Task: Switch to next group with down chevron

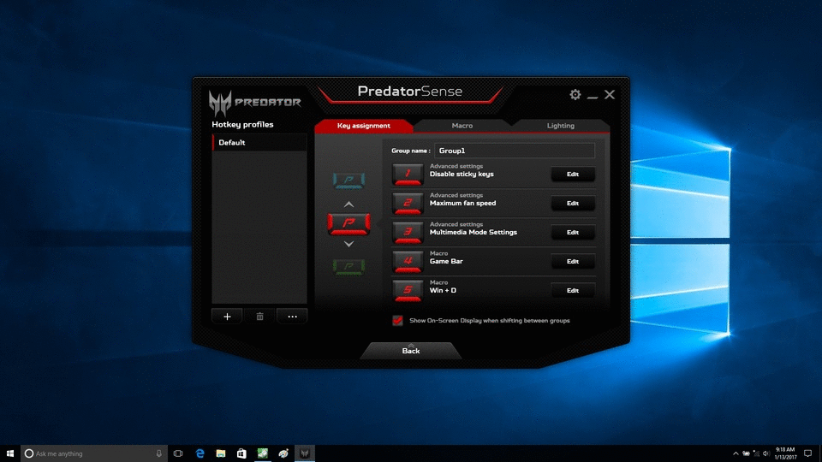Action: point(348,244)
